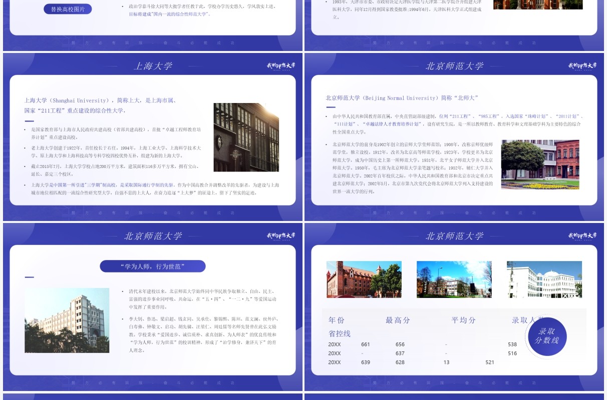Viewport: 607px width, 400px height.
Task: Click the table value 661
Action: point(366,344)
